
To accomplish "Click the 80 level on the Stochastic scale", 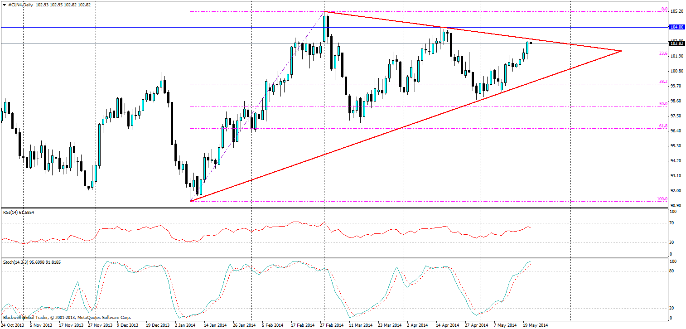I will [673, 271].
